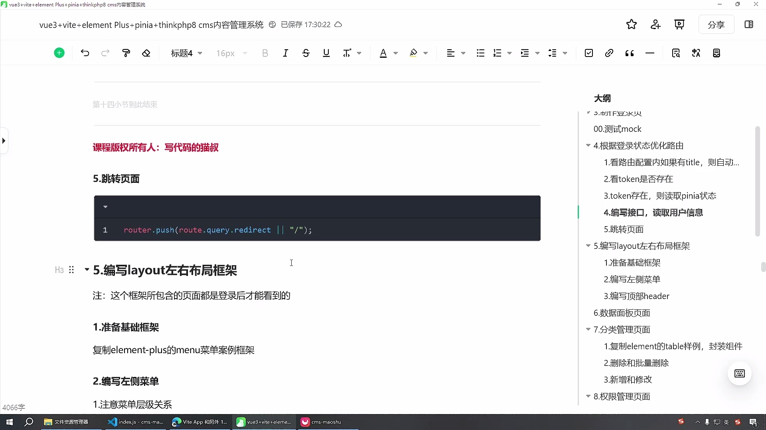Switch to the index.js VS Code taskbar window
This screenshot has width=766, height=430.
[136, 422]
